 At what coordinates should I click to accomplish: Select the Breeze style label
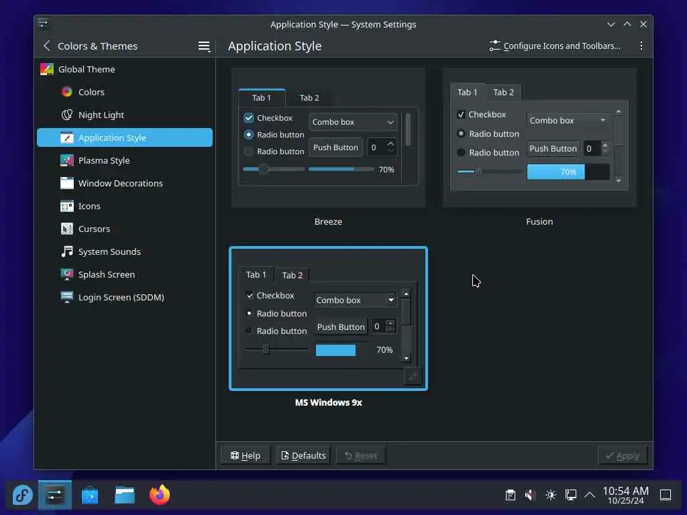328,221
